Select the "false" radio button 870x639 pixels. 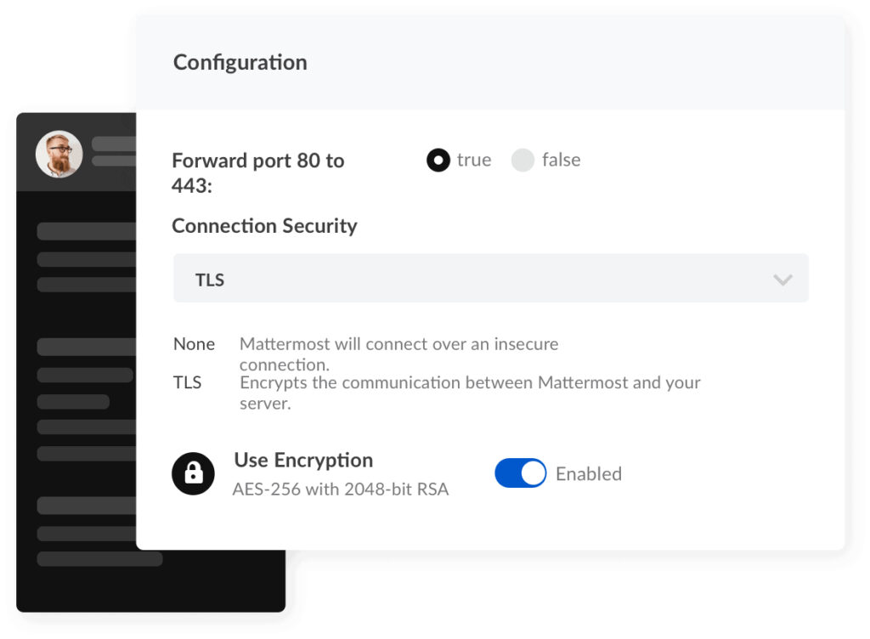point(523,161)
